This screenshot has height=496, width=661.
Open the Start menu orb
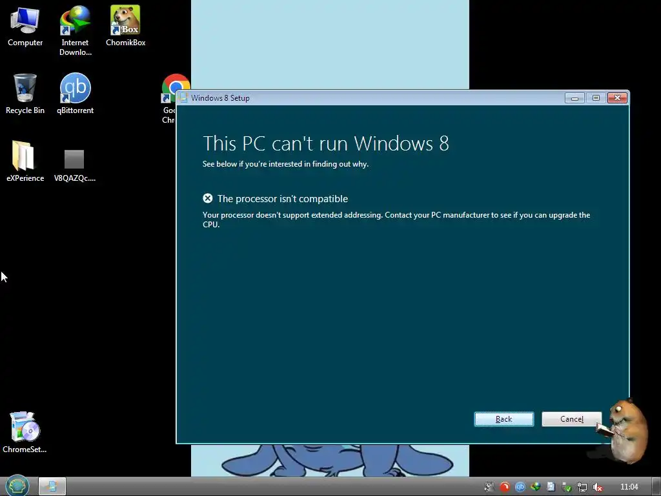(x=17, y=486)
